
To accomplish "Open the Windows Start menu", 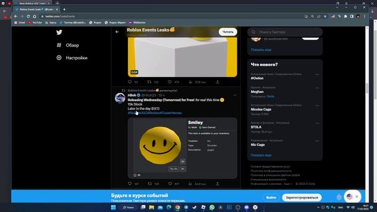I will click(x=113, y=207).
